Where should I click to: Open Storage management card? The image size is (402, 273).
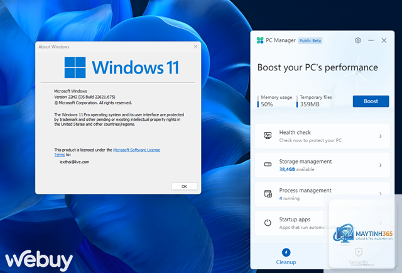(x=322, y=165)
